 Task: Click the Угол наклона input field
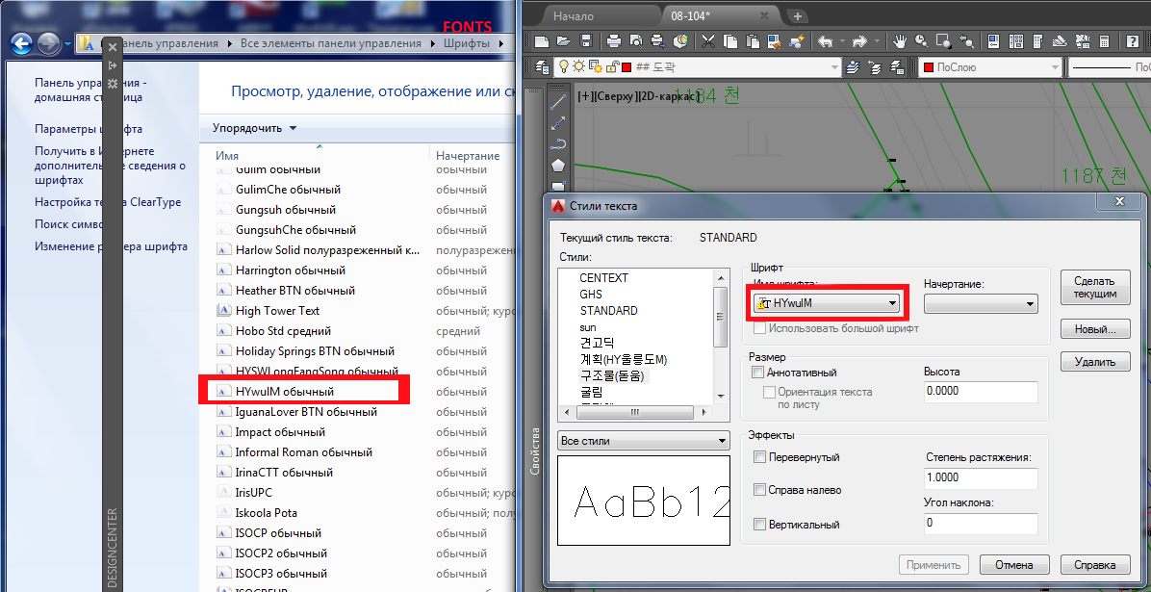(981, 524)
